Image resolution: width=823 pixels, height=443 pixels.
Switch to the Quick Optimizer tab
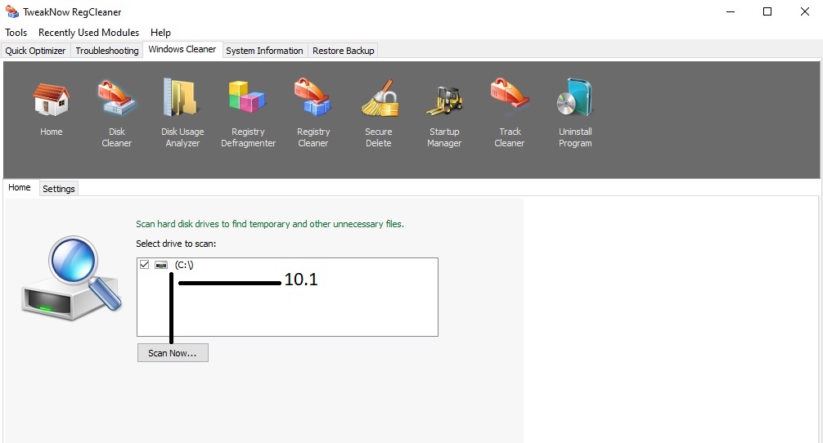click(36, 51)
